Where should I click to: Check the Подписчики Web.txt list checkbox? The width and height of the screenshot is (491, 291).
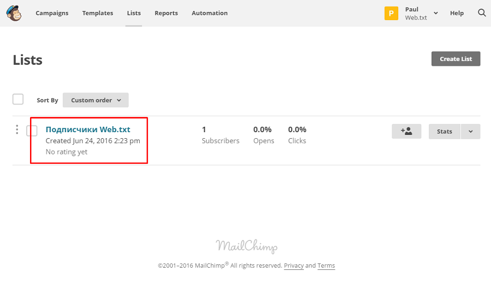[32, 131]
